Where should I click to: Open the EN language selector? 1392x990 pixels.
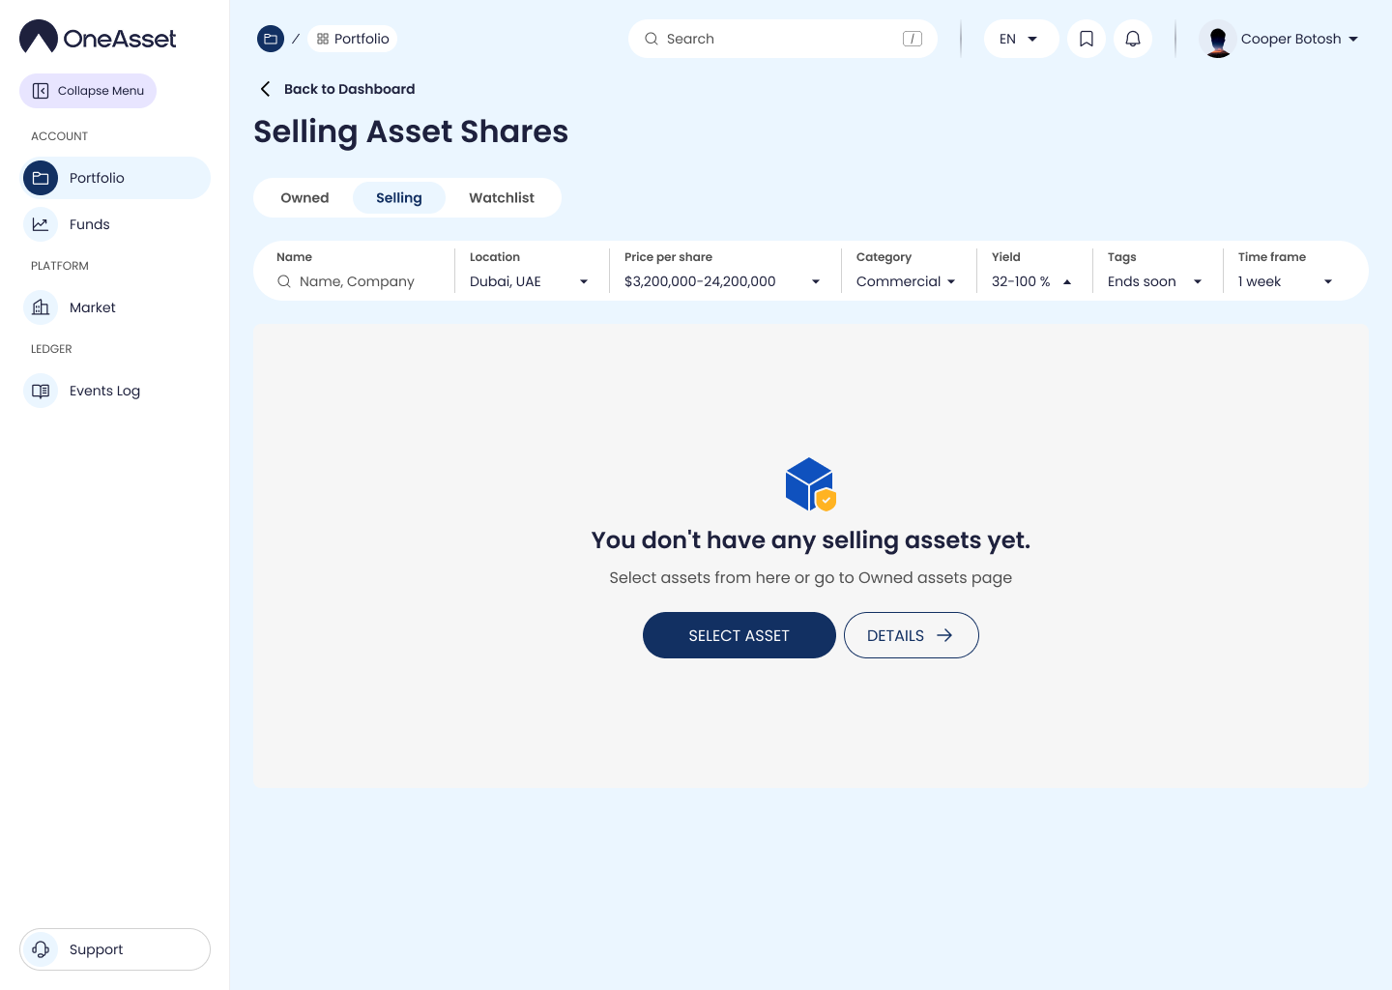(1020, 39)
